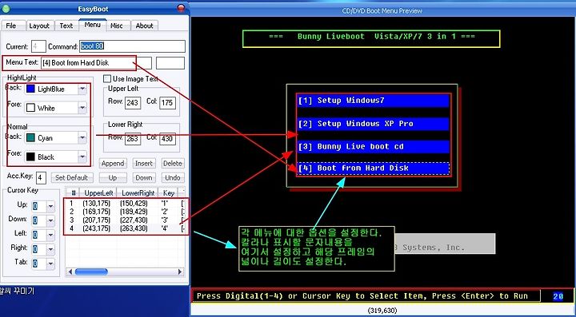Click the Append button
This screenshot has height=317, width=576.
pyautogui.click(x=113, y=164)
